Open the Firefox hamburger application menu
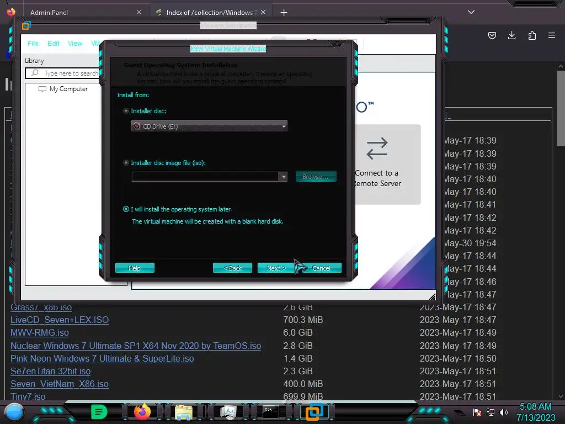The image size is (565, 424). click(552, 35)
